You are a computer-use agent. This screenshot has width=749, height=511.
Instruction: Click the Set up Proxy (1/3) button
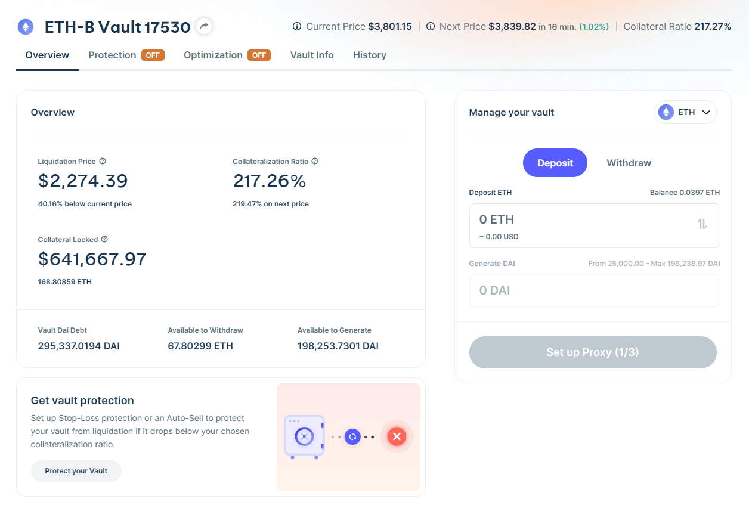(593, 352)
